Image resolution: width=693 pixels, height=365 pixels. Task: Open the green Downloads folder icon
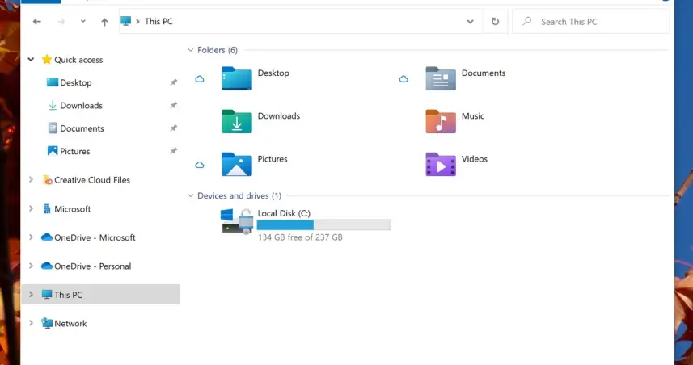(237, 121)
